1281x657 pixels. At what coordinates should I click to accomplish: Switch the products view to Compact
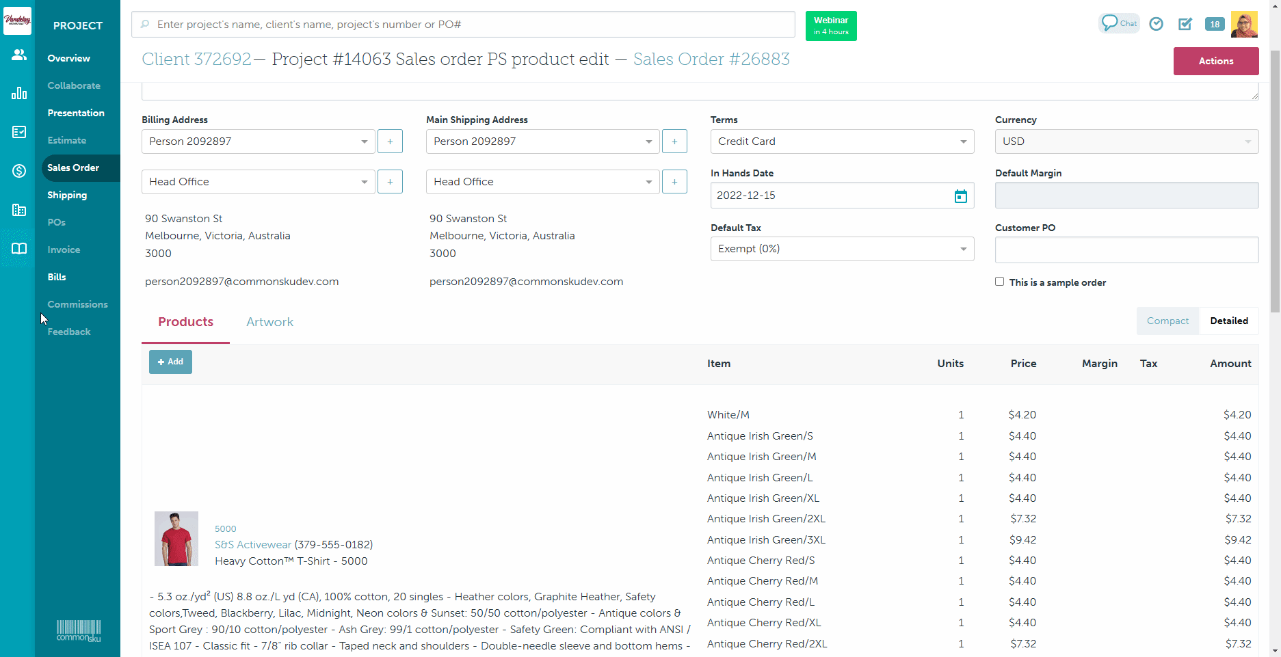[1167, 321]
